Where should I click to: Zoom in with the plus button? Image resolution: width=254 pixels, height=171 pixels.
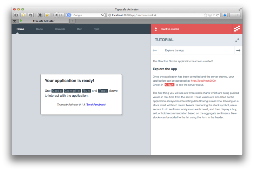238,15
